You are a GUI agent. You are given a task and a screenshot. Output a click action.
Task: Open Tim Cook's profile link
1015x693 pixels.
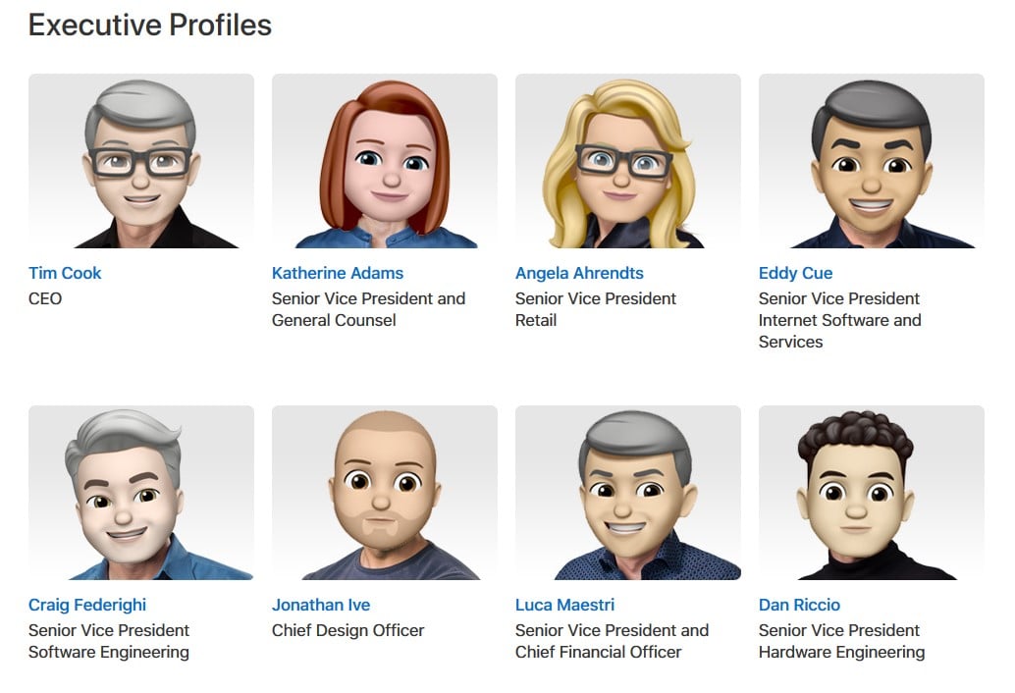[65, 273]
